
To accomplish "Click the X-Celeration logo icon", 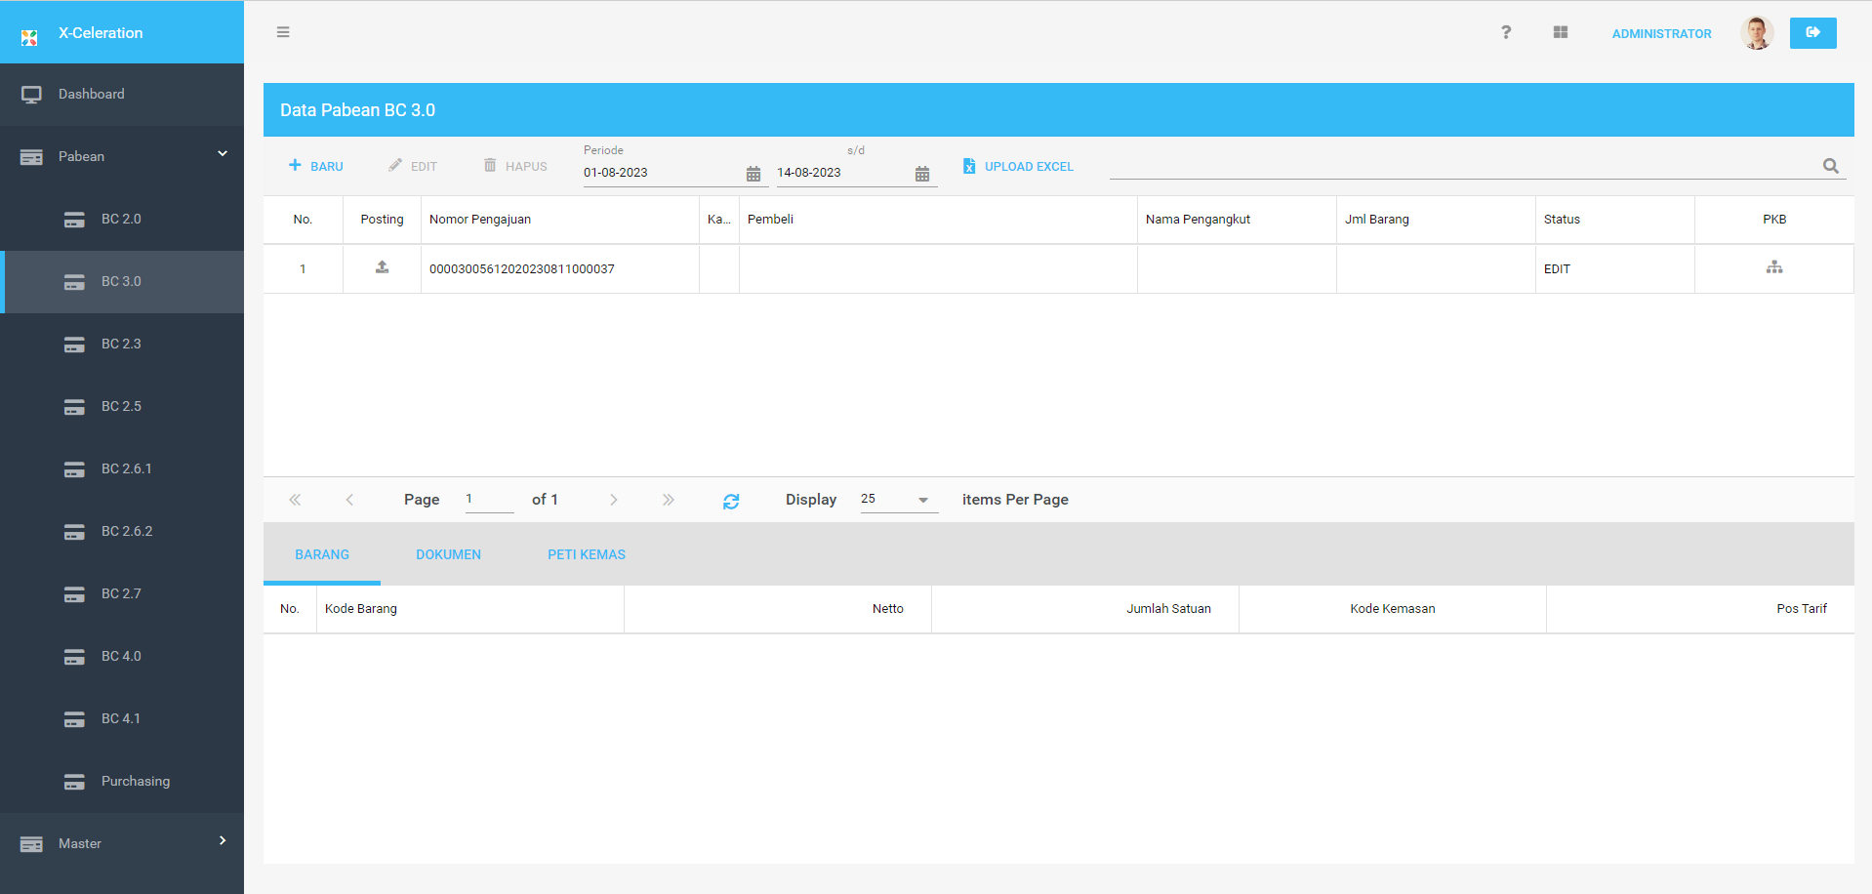I will point(29,37).
